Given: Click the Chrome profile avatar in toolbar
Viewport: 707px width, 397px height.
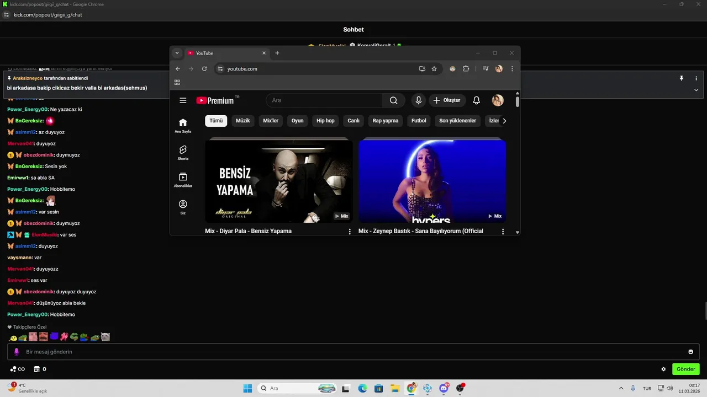Looking at the screenshot, I should 499,69.
